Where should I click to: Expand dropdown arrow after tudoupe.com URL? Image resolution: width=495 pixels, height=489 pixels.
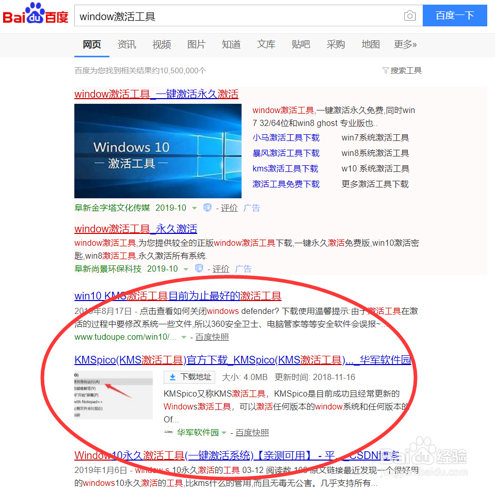point(184,337)
